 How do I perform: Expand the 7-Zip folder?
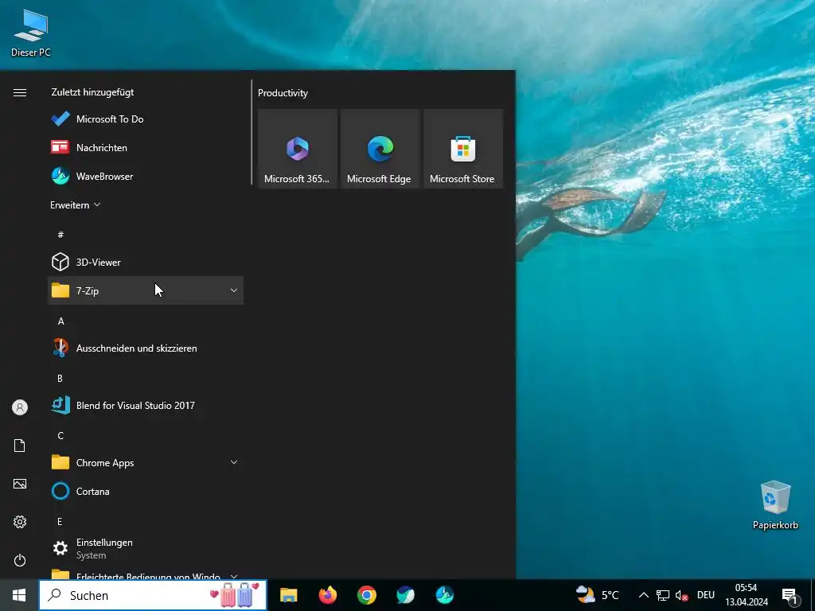[146, 290]
